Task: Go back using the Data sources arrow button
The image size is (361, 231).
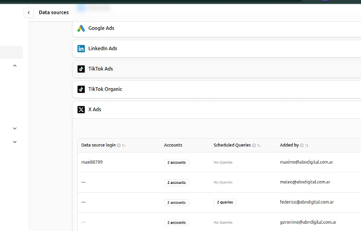Action: pos(29,12)
